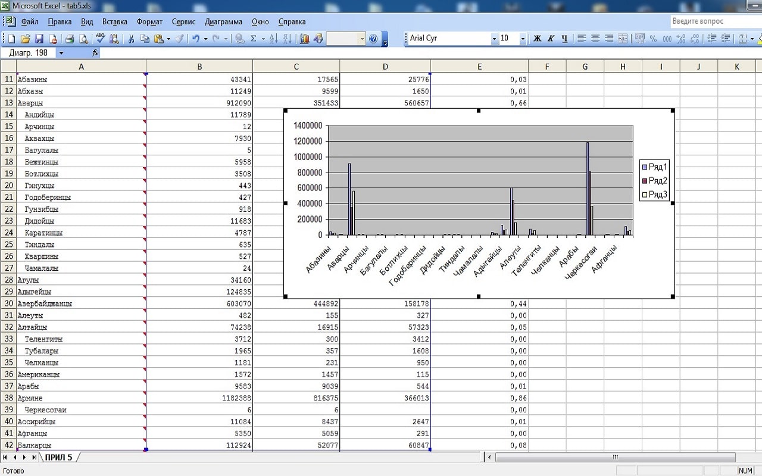The height and width of the screenshot is (476, 762).
Task: Open the Формат menu
Action: pos(149,21)
